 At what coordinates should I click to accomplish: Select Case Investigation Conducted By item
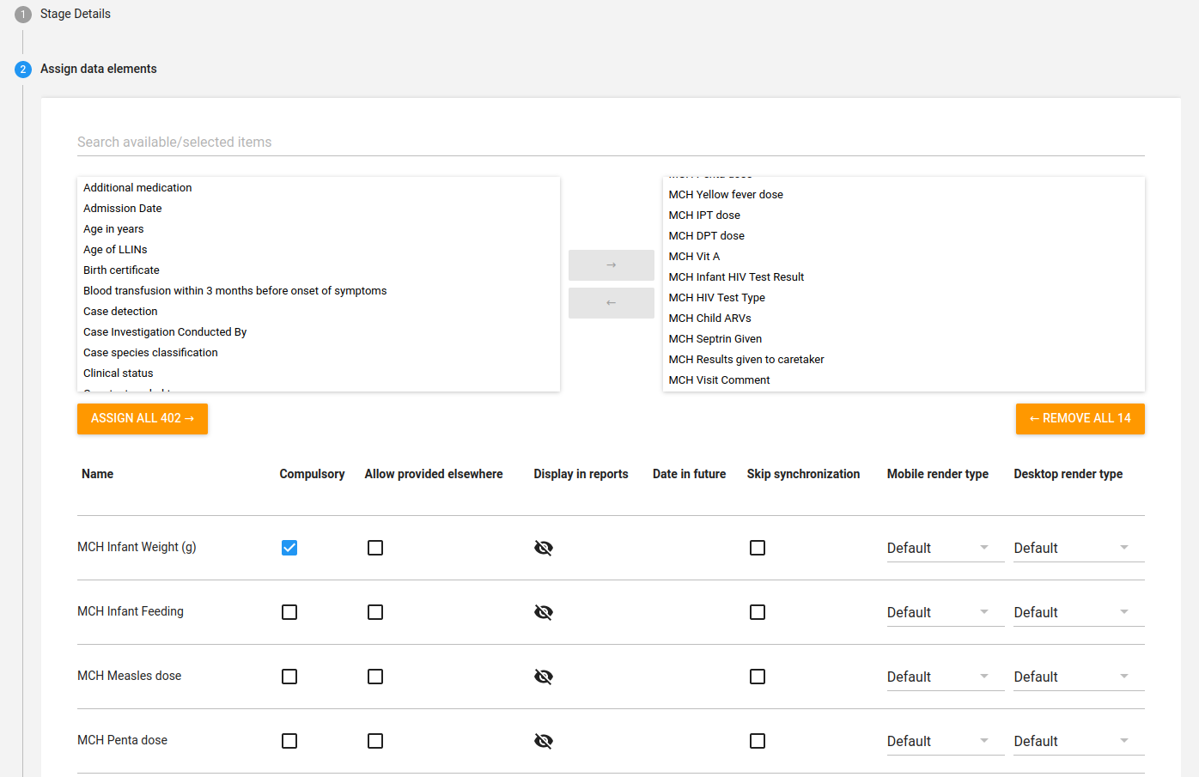(319, 332)
